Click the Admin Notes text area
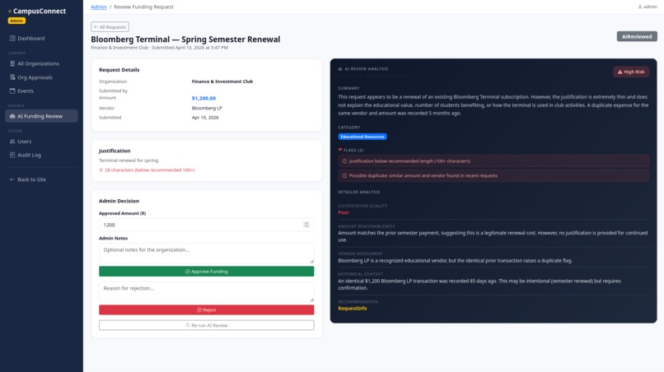 tap(207, 253)
